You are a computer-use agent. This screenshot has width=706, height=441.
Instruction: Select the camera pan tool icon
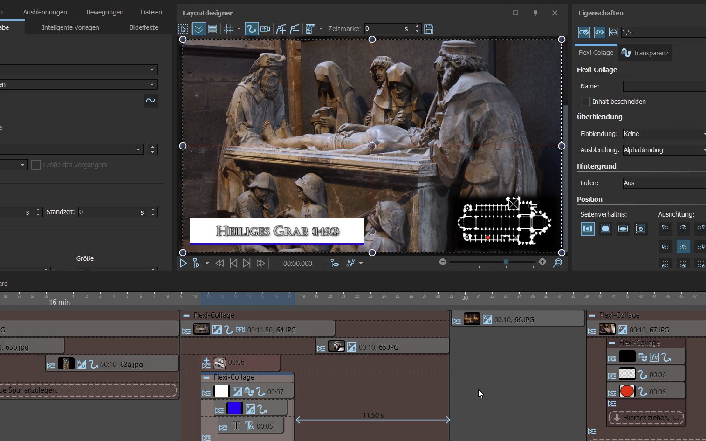coord(266,29)
